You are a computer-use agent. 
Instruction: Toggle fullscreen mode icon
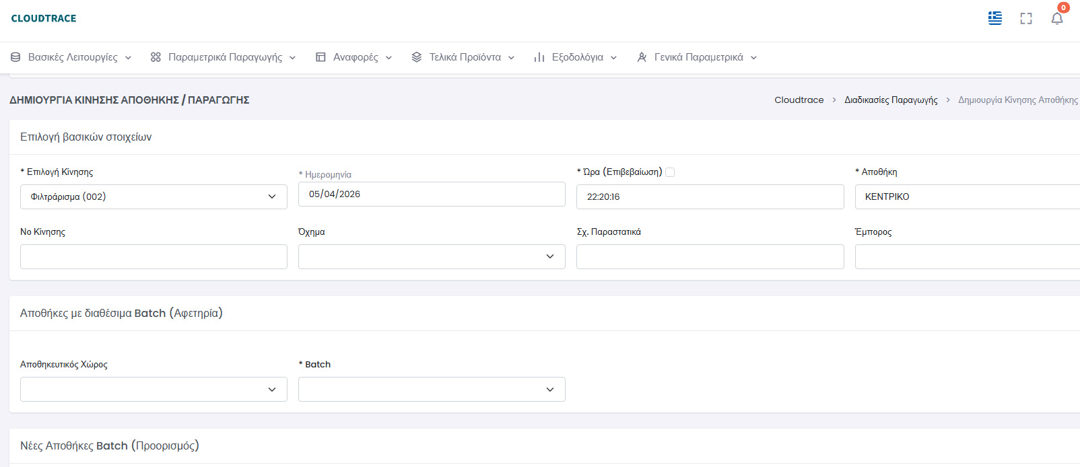coord(1025,19)
